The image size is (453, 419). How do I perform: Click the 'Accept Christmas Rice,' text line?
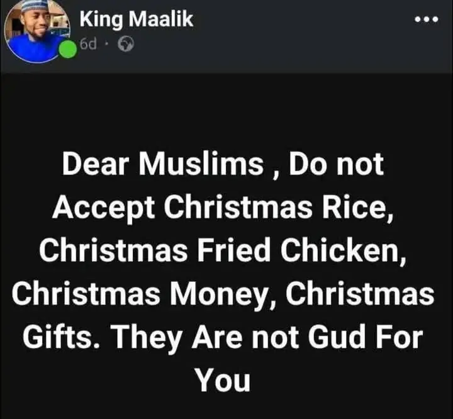point(223,209)
